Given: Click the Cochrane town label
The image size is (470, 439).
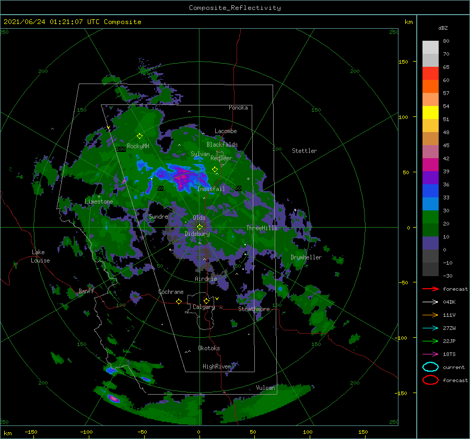Looking at the screenshot, I should tap(171, 292).
